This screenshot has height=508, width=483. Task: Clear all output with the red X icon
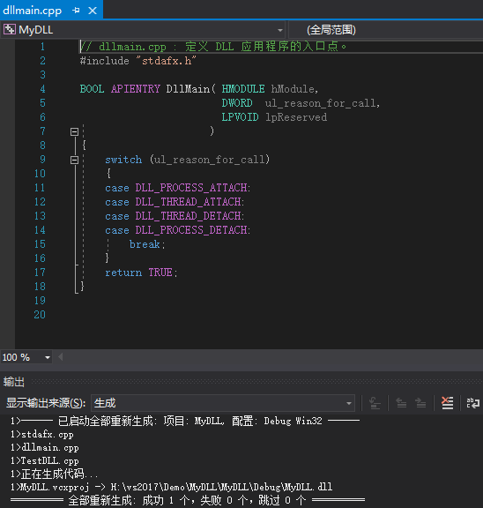point(448,403)
